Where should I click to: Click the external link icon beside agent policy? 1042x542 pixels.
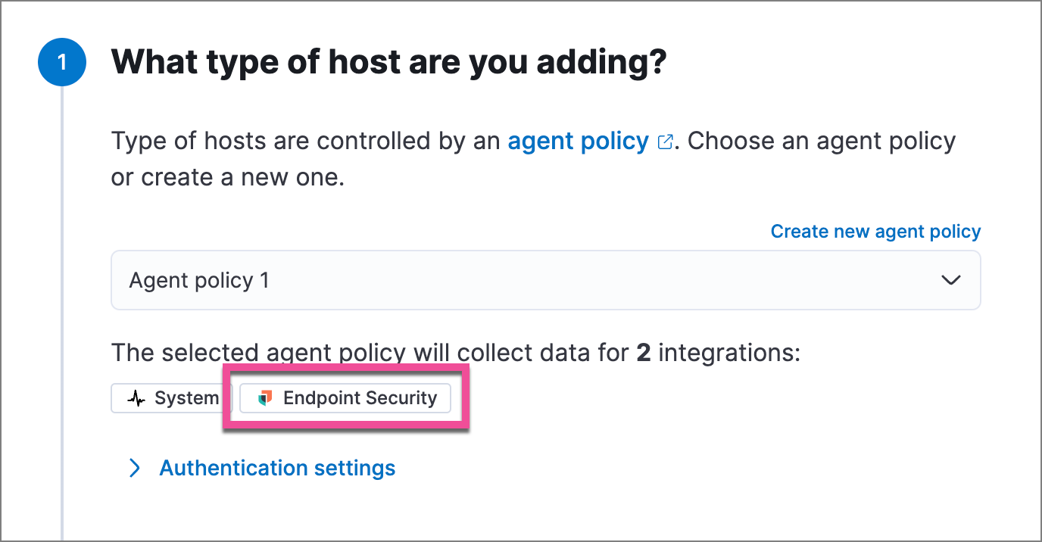coord(666,141)
